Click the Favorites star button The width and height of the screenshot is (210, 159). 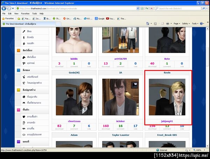pyautogui.click(x=8, y=19)
